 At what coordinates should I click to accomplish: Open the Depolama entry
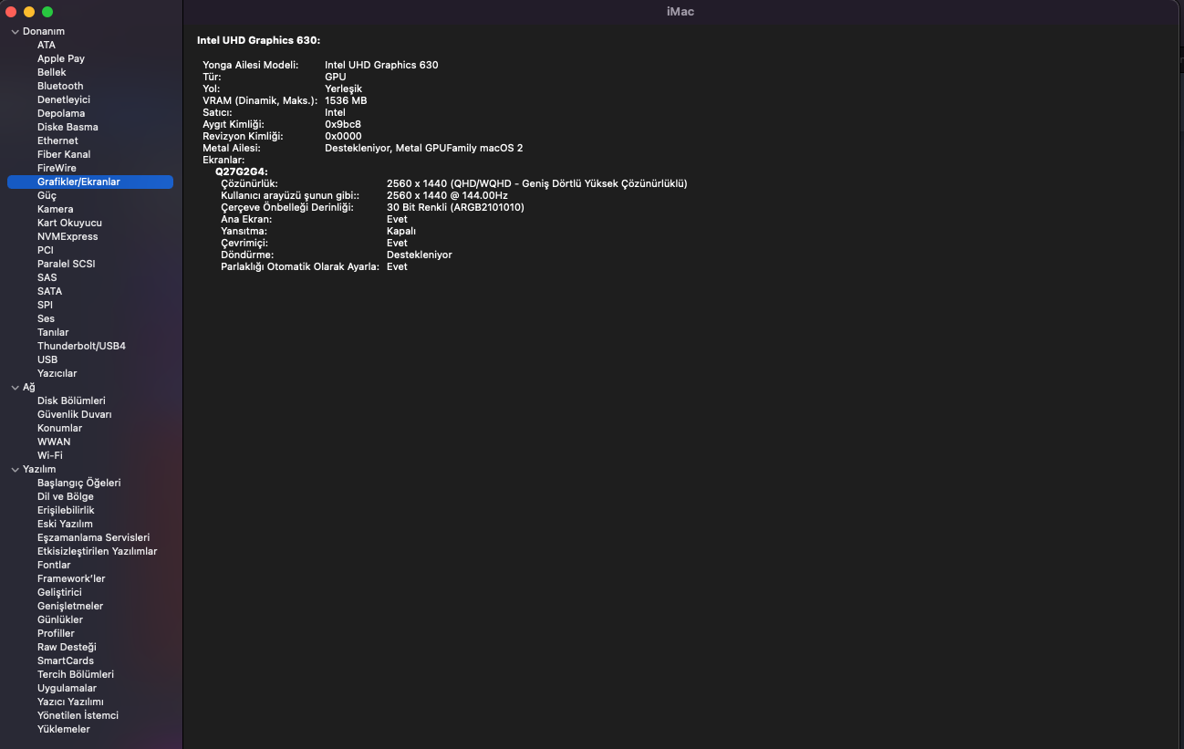(x=60, y=113)
